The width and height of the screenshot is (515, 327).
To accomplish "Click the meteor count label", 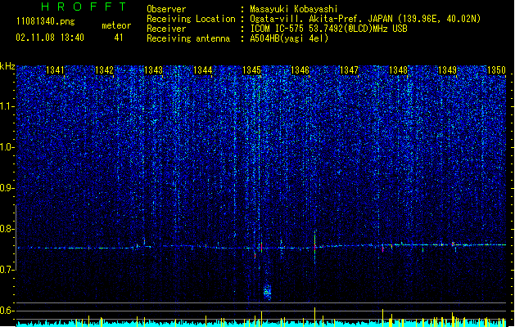I will [116, 25].
